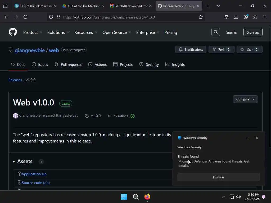The width and height of the screenshot is (271, 203).
Task: Expand the Enterprise menu
Action: (148, 32)
